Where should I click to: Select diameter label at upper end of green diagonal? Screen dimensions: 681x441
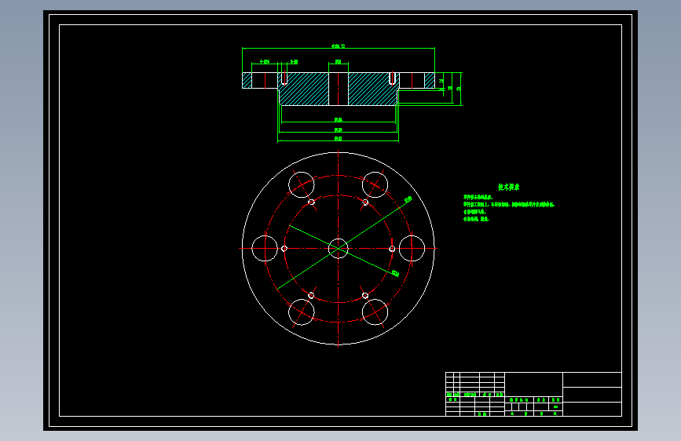(x=408, y=200)
